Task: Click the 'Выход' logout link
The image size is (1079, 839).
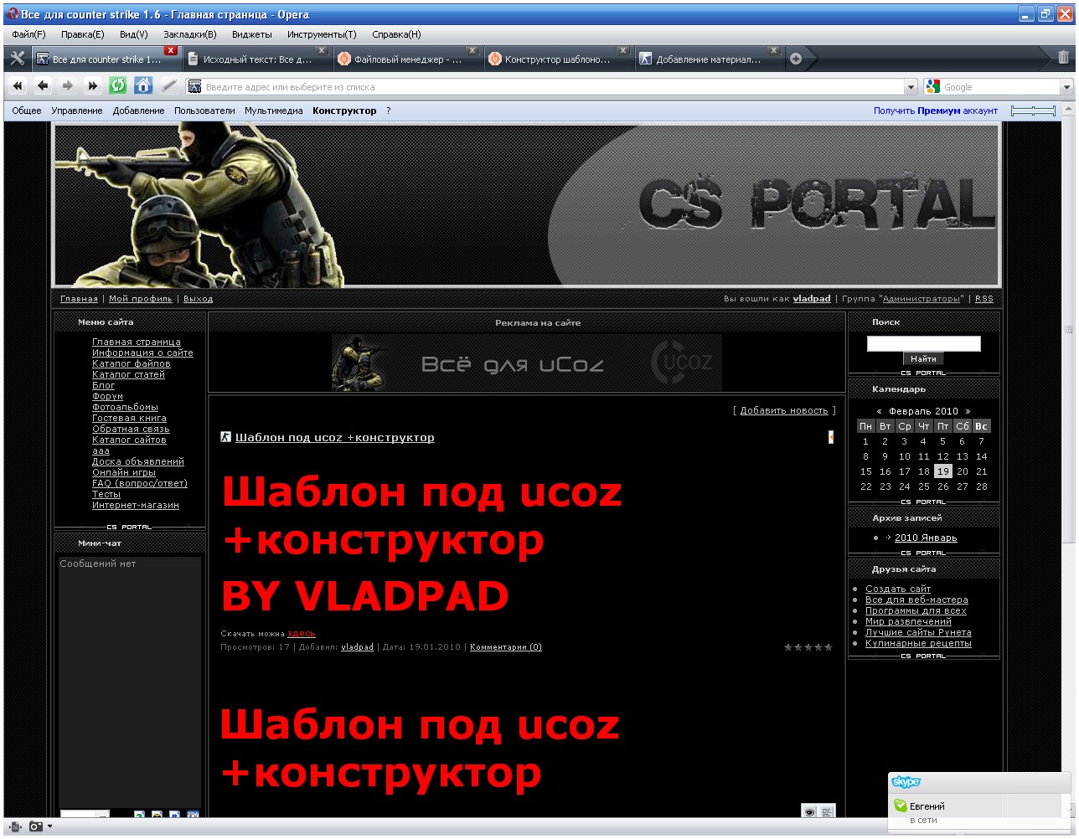Action: point(198,299)
